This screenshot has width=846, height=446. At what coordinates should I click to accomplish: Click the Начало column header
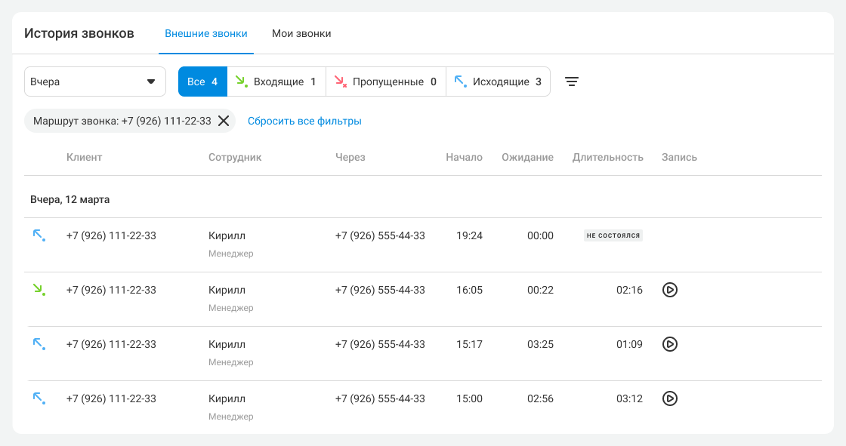point(464,157)
